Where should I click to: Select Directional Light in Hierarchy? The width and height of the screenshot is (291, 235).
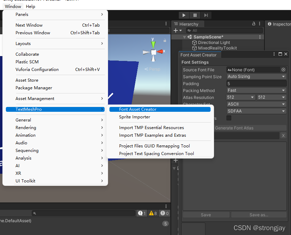214,43
